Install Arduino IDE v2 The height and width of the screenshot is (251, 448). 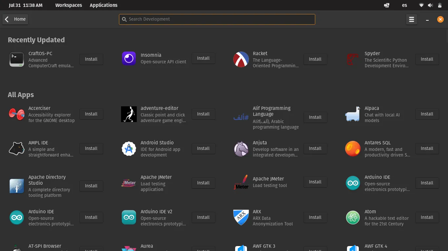[x=203, y=218]
